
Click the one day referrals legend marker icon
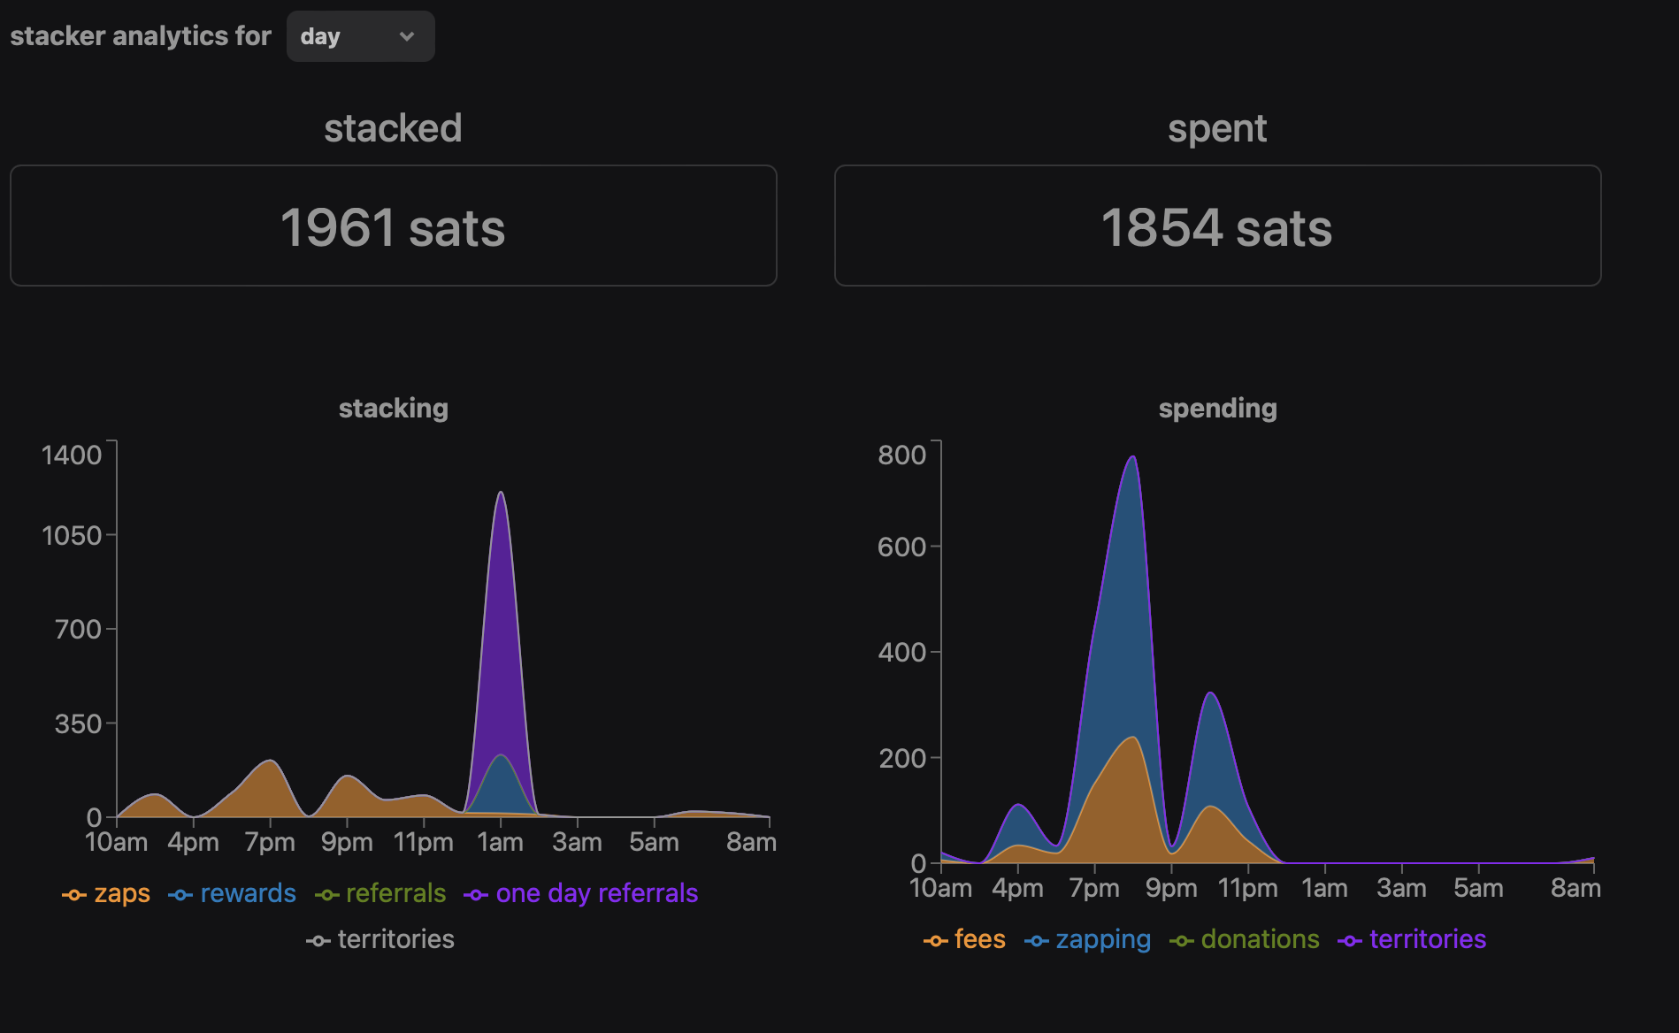pos(476,895)
